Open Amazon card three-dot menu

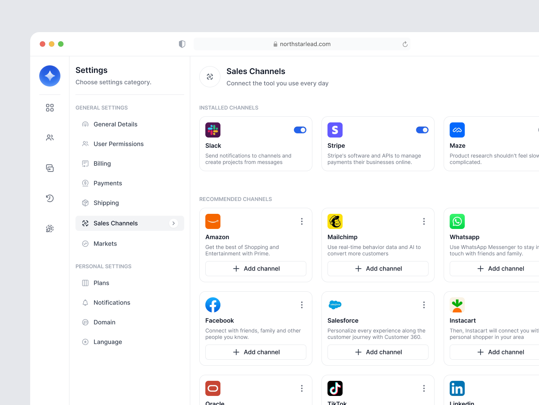302,221
